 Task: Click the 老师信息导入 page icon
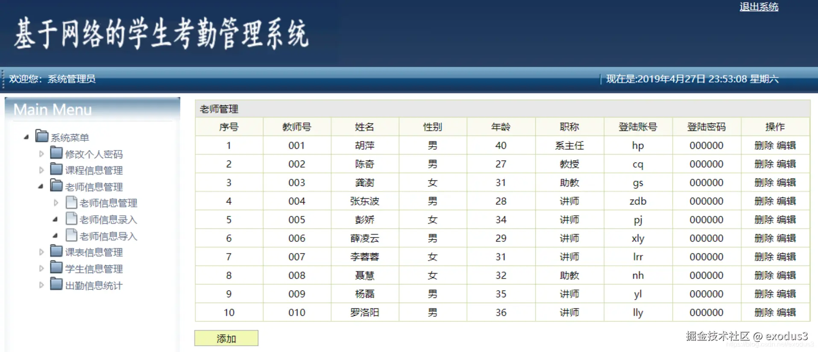pyautogui.click(x=71, y=235)
